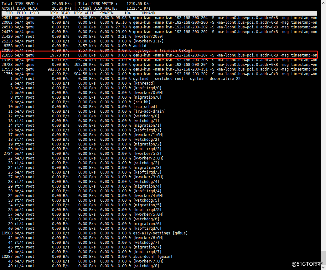Click the [migration/3] command
The image size is (326, 270).
(x=147, y=168)
